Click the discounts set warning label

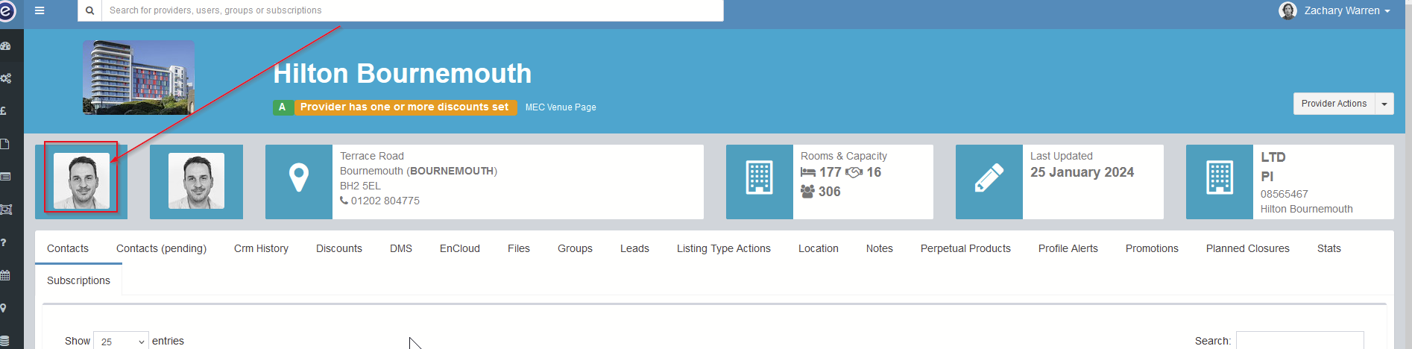click(x=405, y=107)
